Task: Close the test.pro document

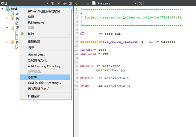Action: coord(140,4)
